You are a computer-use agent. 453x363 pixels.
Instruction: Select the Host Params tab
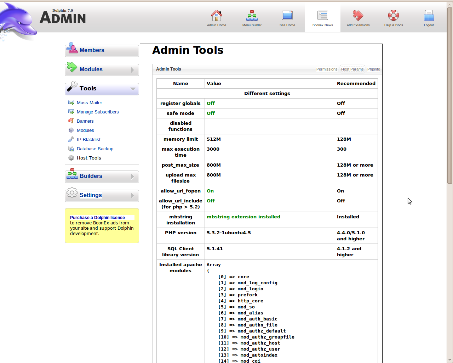point(352,69)
